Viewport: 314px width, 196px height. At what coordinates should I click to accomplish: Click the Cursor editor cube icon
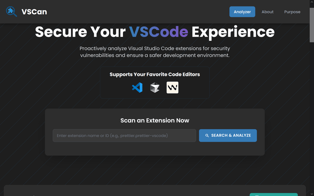(155, 88)
